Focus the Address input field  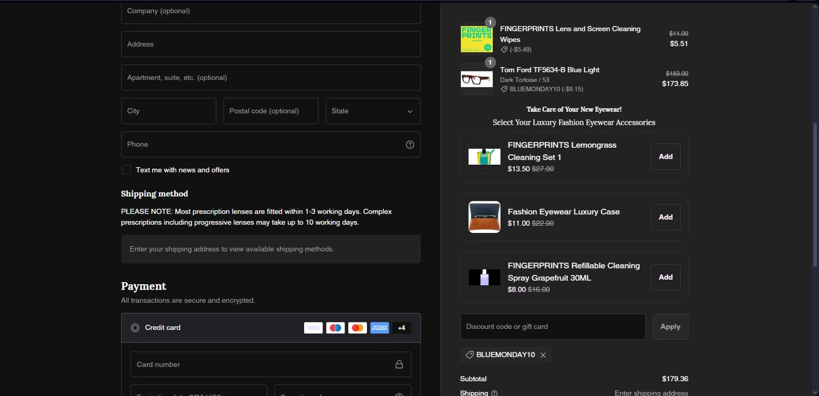pos(271,44)
